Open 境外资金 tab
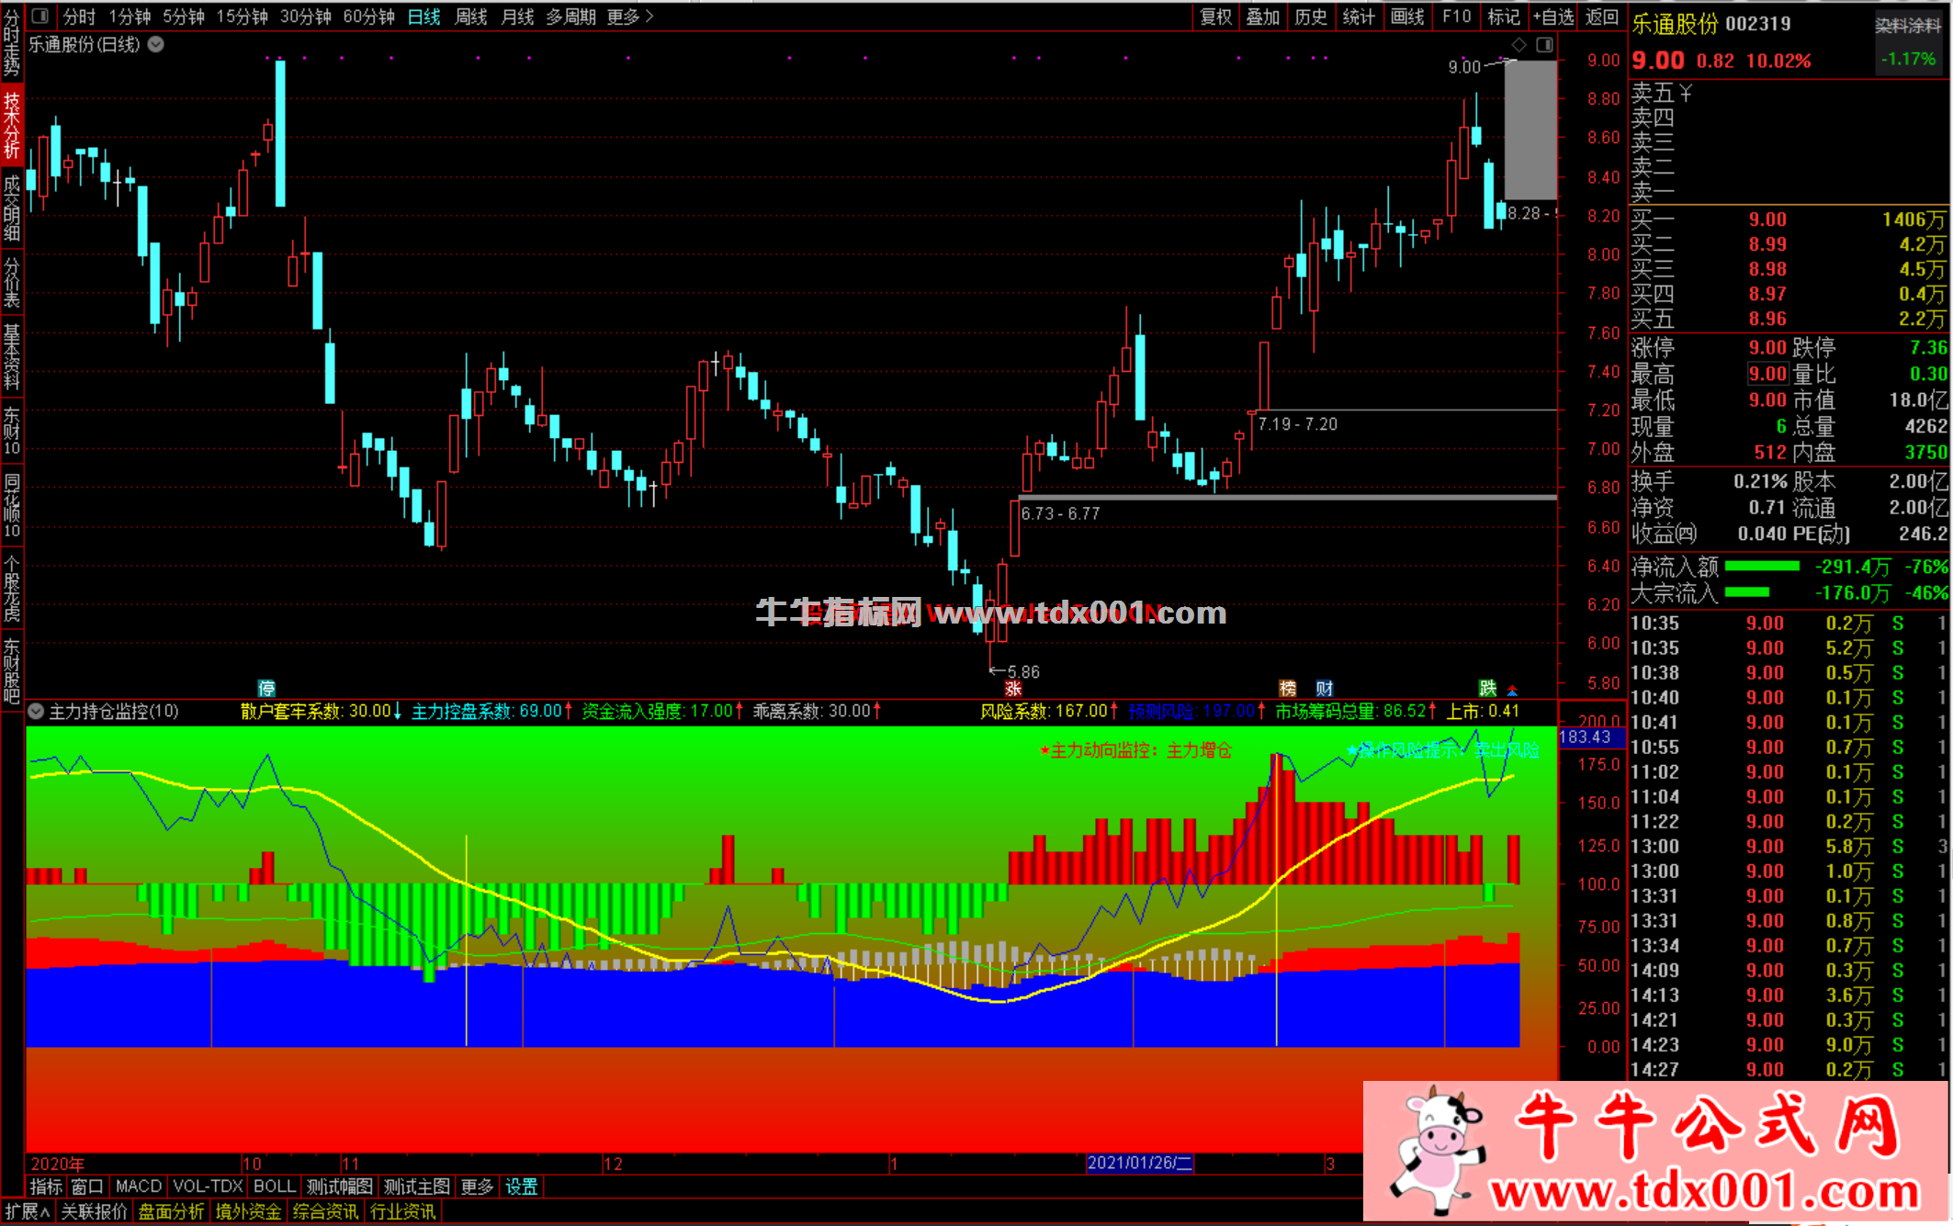Viewport: 1953px width, 1226px height. tap(249, 1212)
